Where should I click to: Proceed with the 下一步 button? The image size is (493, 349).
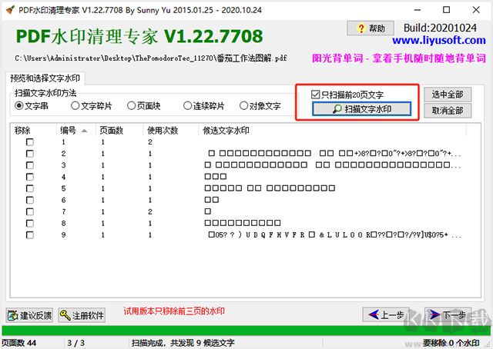point(448,314)
